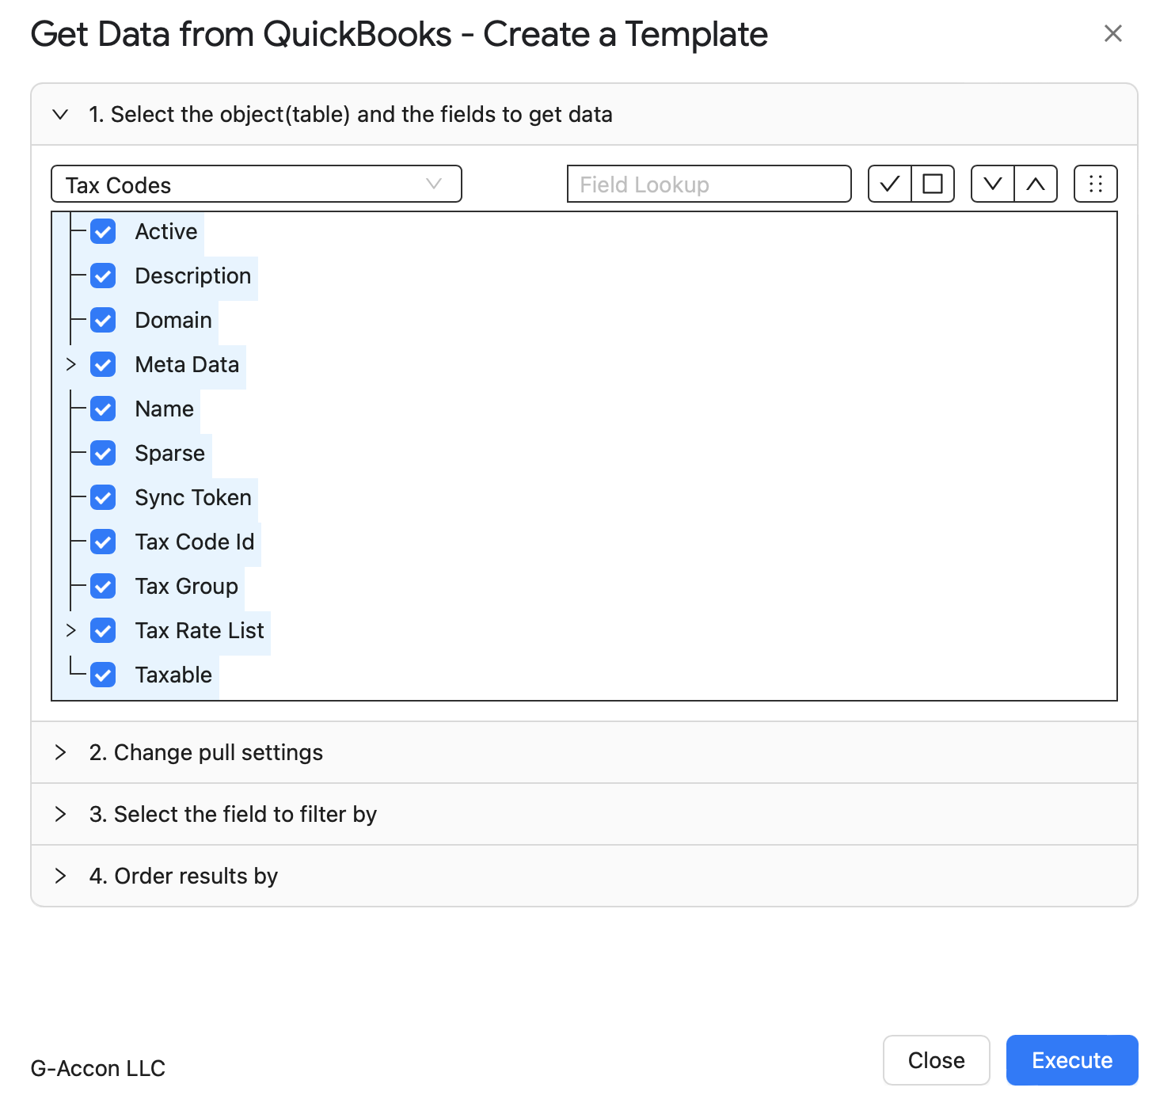Select the Sync Token label
Viewport: 1156px width, 1099px height.
(x=193, y=497)
